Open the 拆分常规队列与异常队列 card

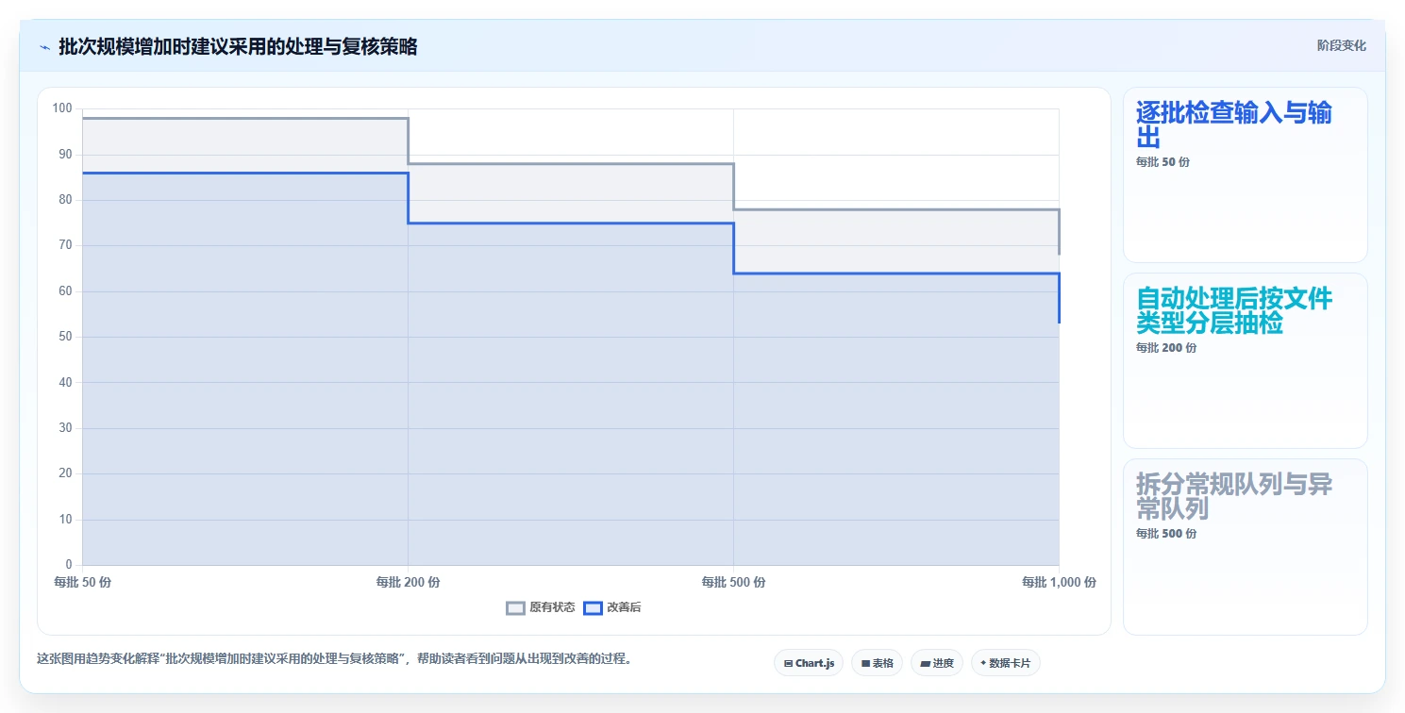[x=1245, y=547]
